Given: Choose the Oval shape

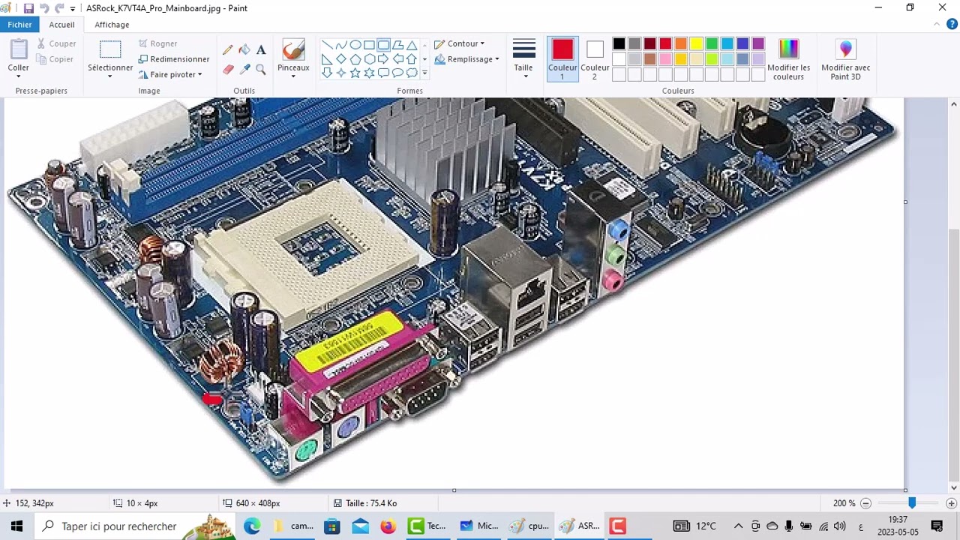Looking at the screenshot, I should [x=355, y=45].
